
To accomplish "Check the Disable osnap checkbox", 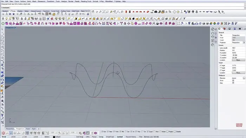I will click(x=175, y=132).
